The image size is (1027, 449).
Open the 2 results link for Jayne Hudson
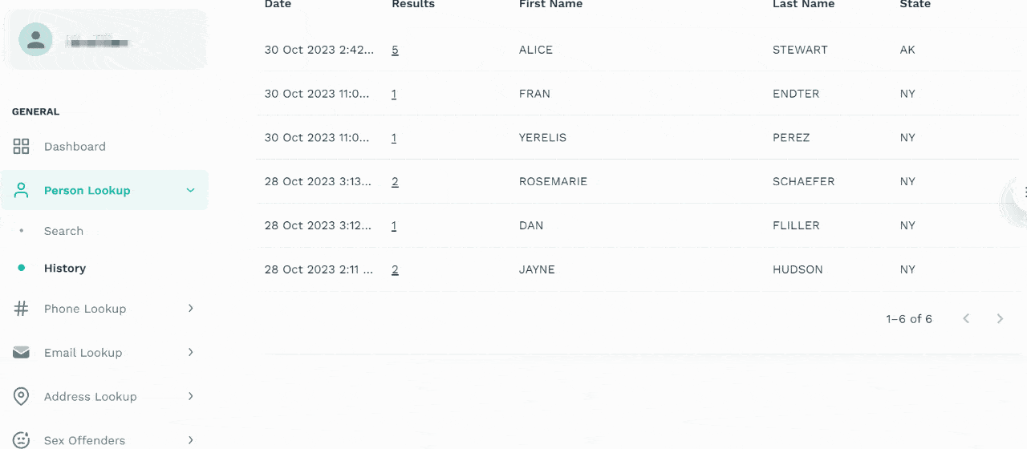(395, 270)
